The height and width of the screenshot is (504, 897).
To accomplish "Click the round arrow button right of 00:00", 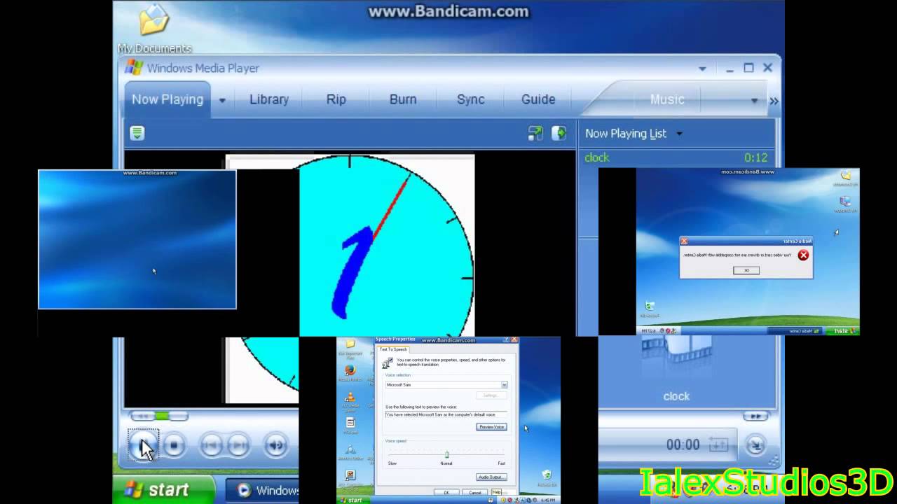I will pyautogui.click(x=756, y=444).
